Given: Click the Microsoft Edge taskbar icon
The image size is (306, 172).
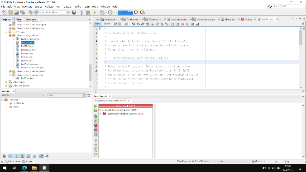Looking at the screenshot, I should click(x=24, y=168).
